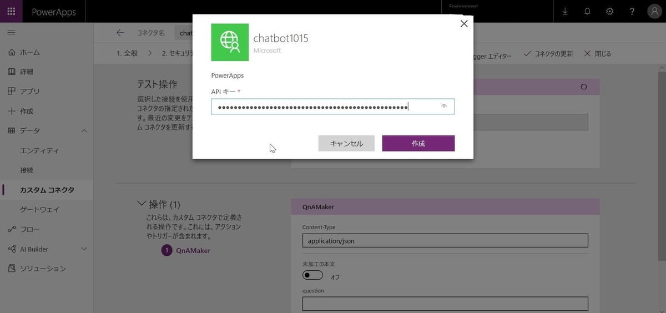The width and height of the screenshot is (666, 313).
Task: Collapse the left navigation hamburger menu
Action: tap(11, 33)
